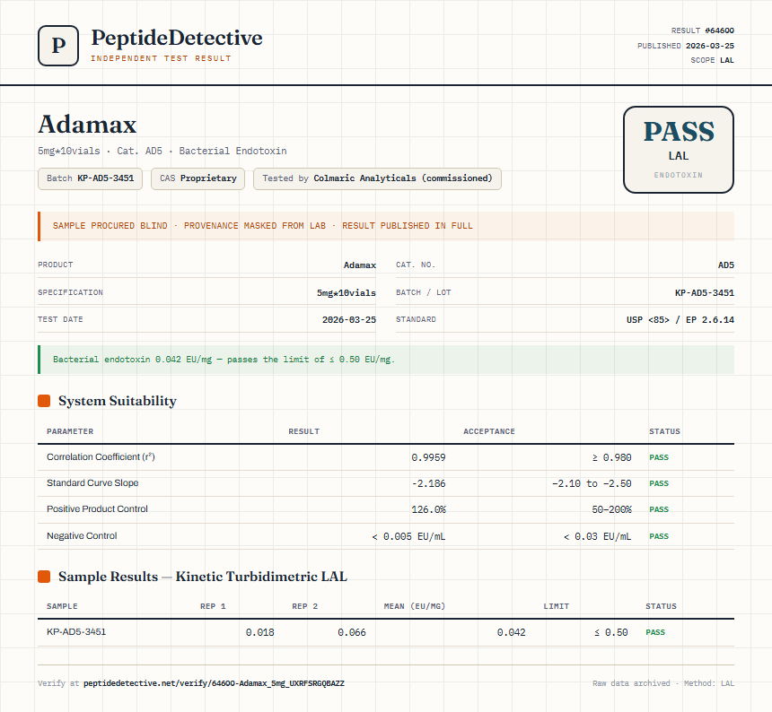
Task: Click the PRODUCT value Adamax
Action: coord(360,265)
